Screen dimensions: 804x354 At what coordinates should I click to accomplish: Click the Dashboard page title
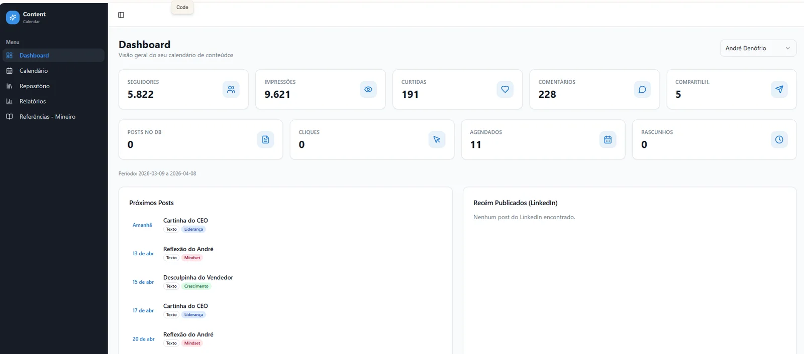(x=145, y=45)
